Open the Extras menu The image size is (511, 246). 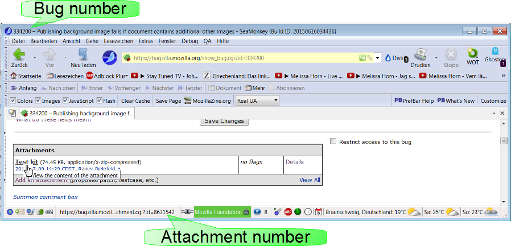(146, 41)
